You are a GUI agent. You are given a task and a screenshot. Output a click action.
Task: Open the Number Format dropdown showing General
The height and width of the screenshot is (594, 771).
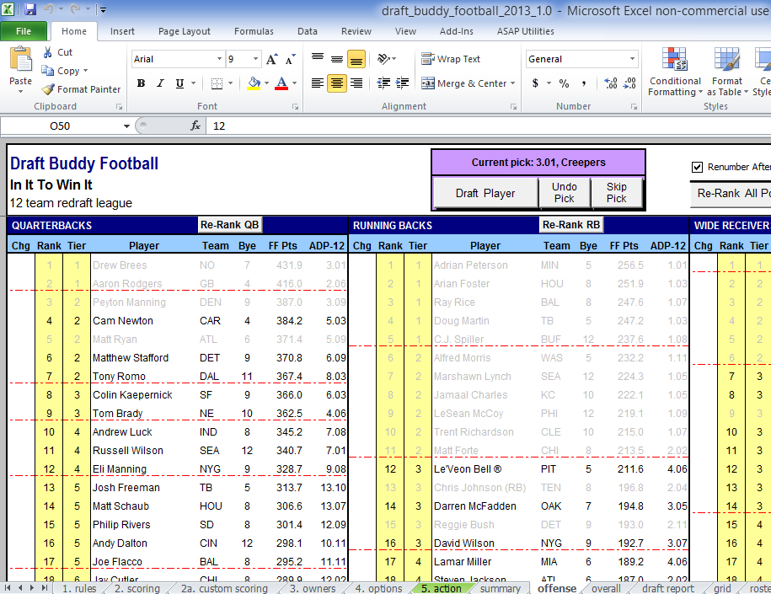[632, 59]
